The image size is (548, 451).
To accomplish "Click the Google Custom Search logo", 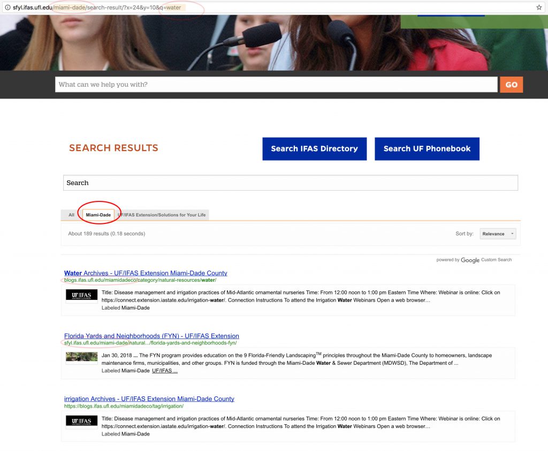I will [x=470, y=260].
